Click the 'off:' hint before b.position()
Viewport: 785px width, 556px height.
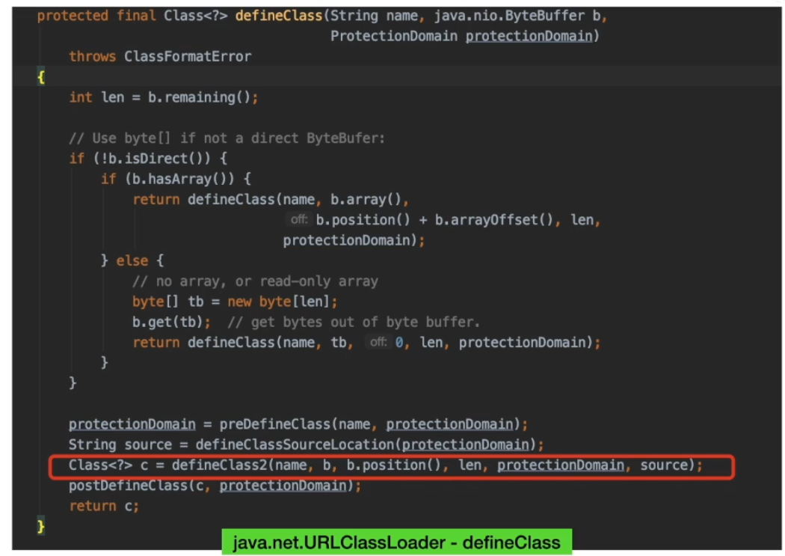click(299, 219)
